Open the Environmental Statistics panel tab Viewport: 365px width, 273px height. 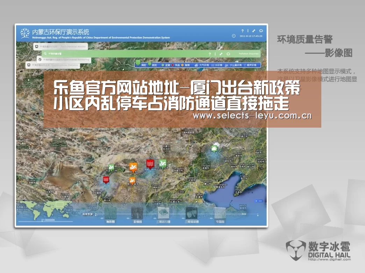coord(52,65)
